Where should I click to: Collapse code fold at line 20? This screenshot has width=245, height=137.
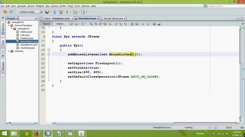(x=49, y=54)
